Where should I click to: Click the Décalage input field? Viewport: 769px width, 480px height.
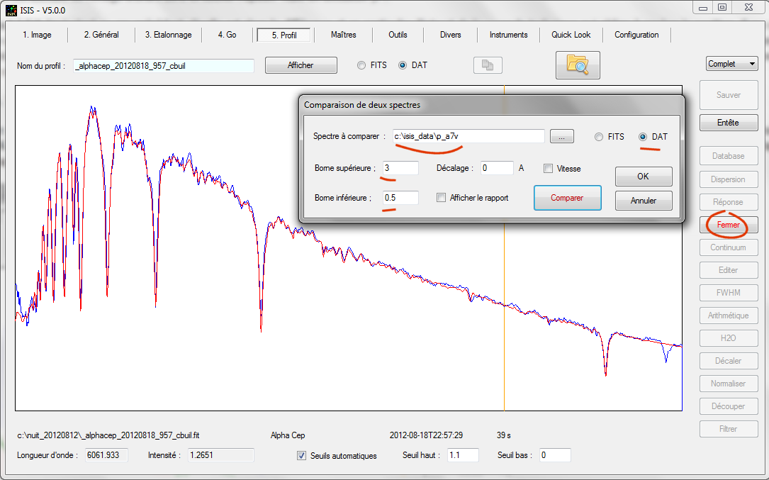tap(497, 168)
